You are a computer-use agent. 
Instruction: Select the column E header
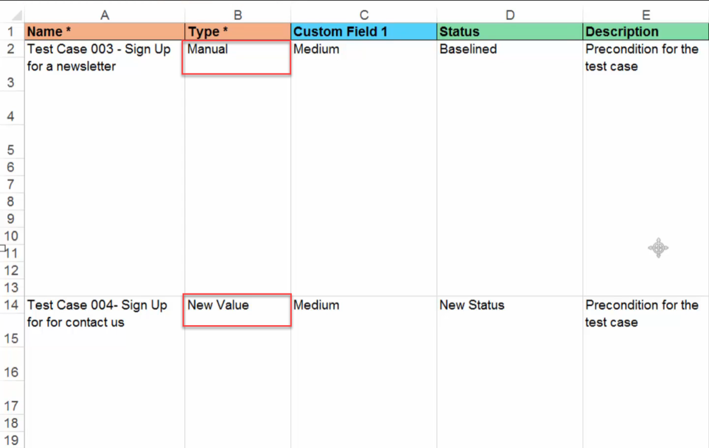pos(645,14)
